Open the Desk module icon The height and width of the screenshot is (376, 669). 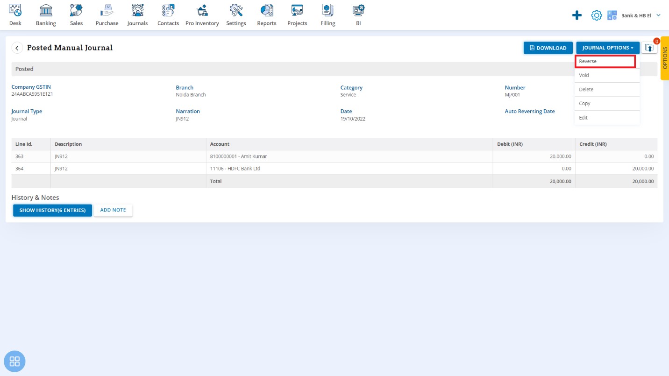(15, 14)
